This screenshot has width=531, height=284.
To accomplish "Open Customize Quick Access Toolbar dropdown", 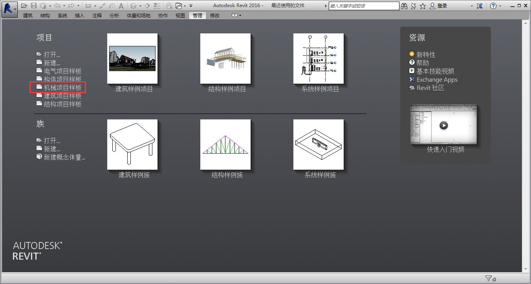I will click(x=191, y=6).
